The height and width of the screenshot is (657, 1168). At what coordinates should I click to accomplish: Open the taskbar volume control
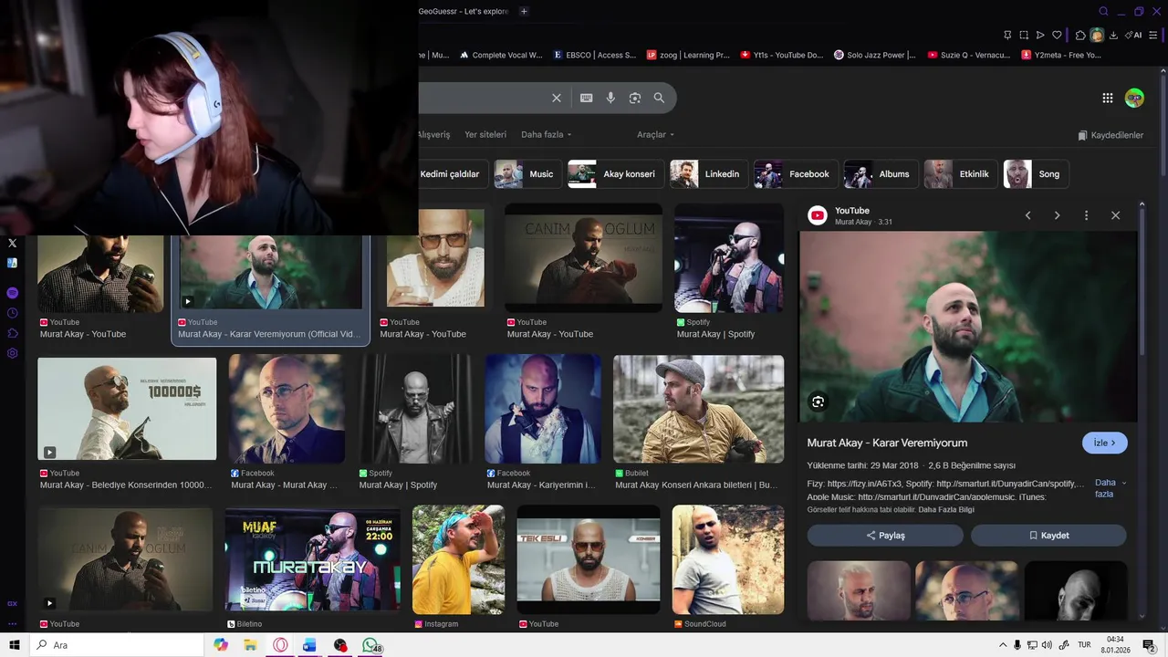(x=1047, y=645)
